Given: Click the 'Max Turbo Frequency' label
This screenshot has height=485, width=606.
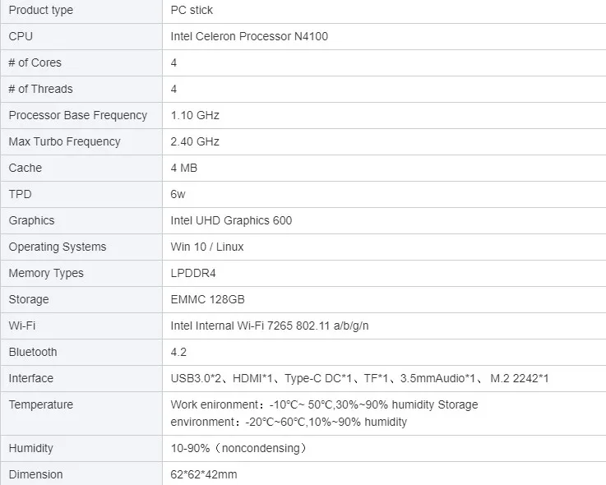Looking at the screenshot, I should [65, 141].
